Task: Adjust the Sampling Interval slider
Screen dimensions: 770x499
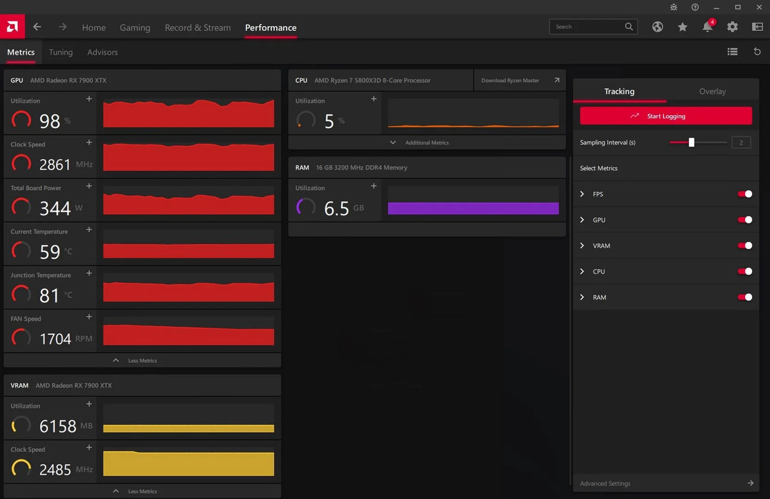Action: 691,142
